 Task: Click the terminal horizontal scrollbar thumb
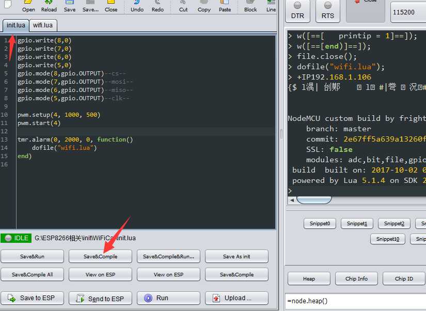(314, 200)
